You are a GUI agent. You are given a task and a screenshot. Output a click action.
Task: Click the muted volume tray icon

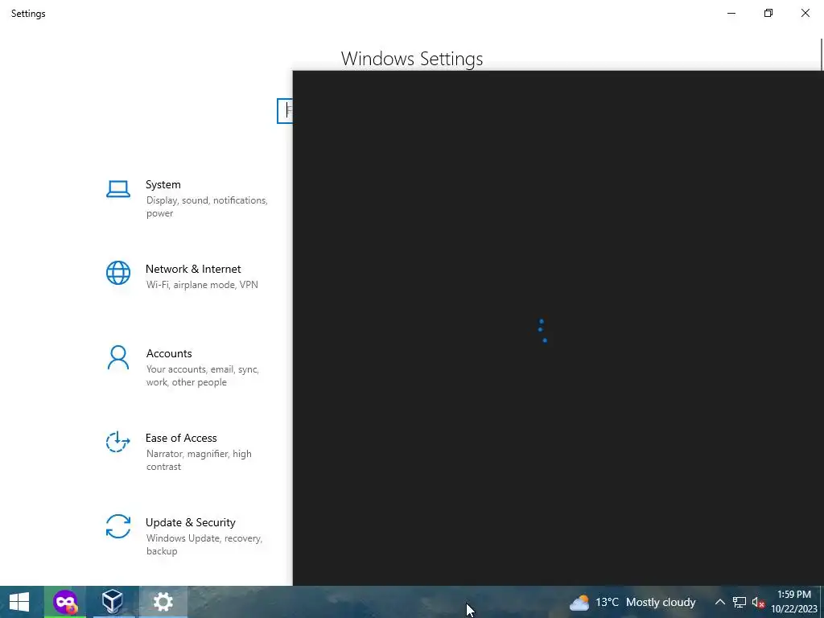(x=758, y=602)
